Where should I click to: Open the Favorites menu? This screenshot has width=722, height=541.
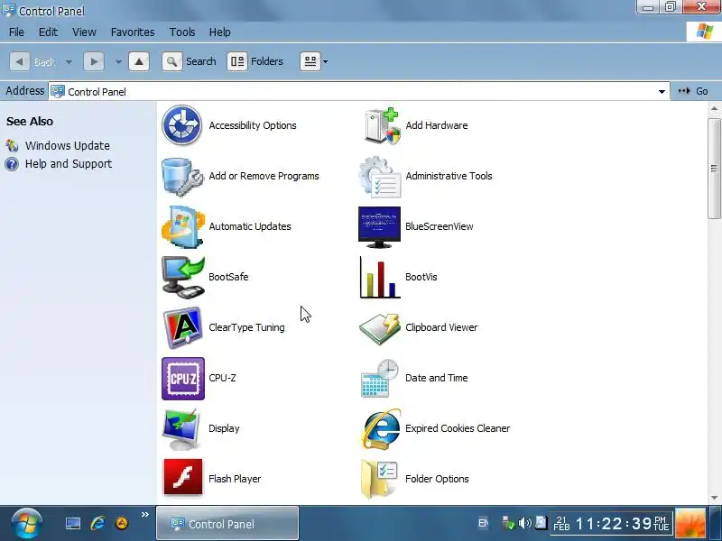click(133, 32)
